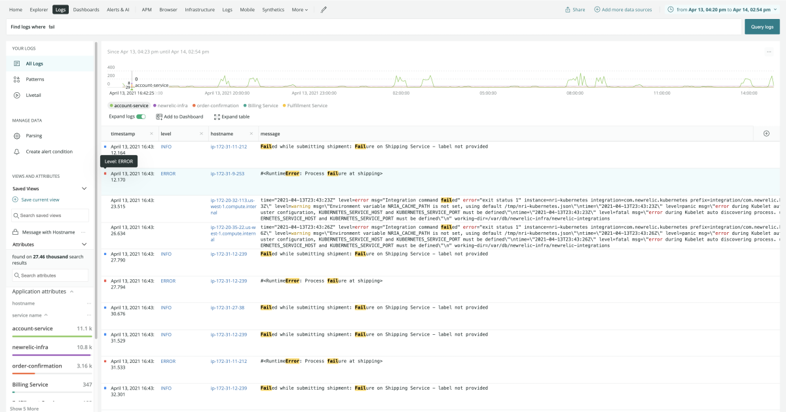Collapse the Saved Views section
The image size is (786, 412).
84,188
